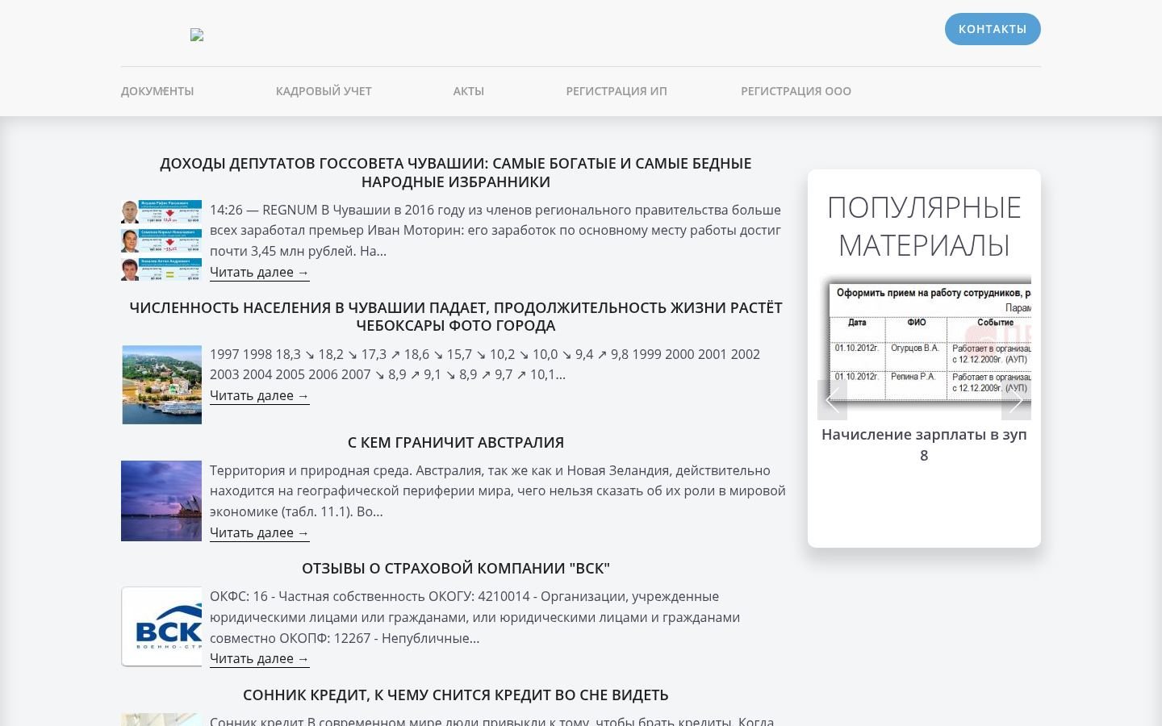Navigate to РЕГИСТРАЦИЯ ООО
1162x726 pixels.
796,91
